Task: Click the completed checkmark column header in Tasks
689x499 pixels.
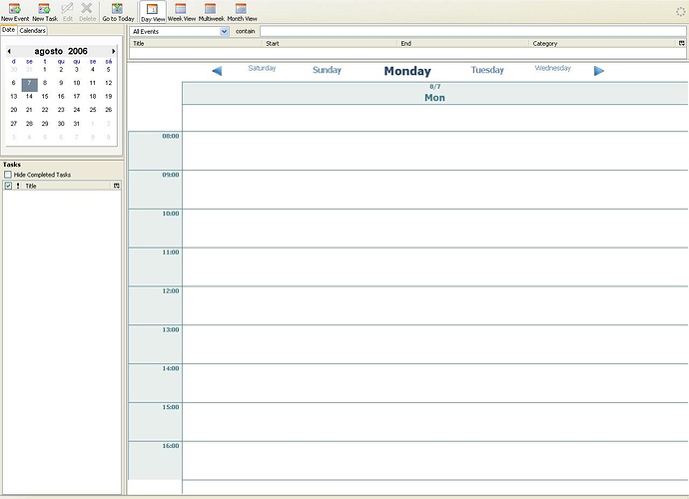Action: point(8,186)
